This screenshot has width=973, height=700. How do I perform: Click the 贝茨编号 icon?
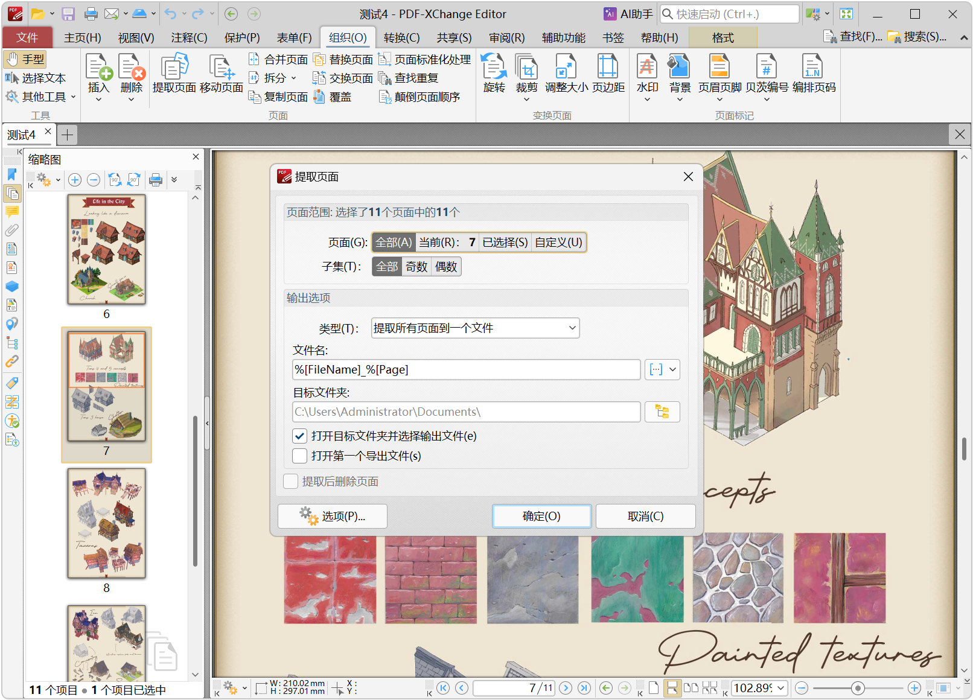767,77
